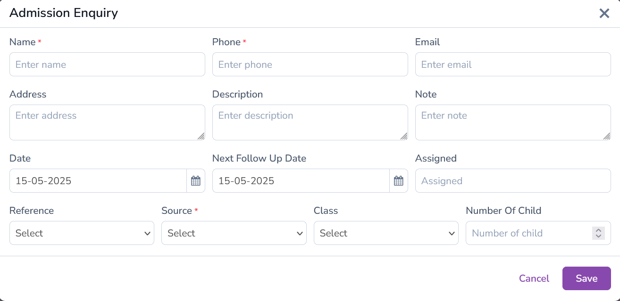The image size is (620, 301).
Task: Expand the Class dropdown list
Action: [386, 233]
